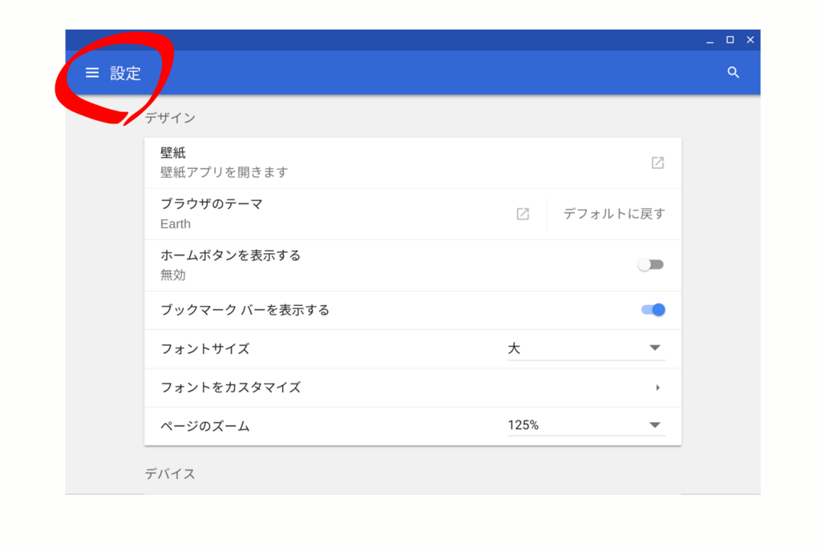The width and height of the screenshot is (821, 547).
Task: Click the 設定 title text
Action: pyautogui.click(x=125, y=73)
